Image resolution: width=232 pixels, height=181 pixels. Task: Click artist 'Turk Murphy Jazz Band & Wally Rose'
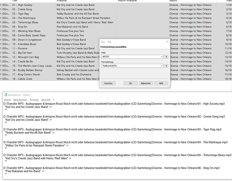point(78,53)
